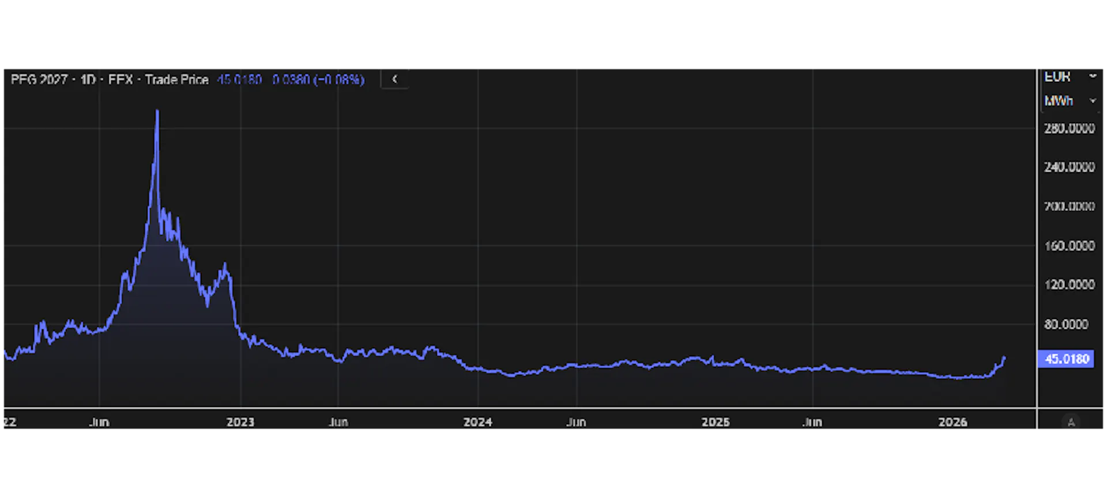The width and height of the screenshot is (1107, 498).
Task: Open the EUR currency dropdown
Action: (x=1070, y=77)
